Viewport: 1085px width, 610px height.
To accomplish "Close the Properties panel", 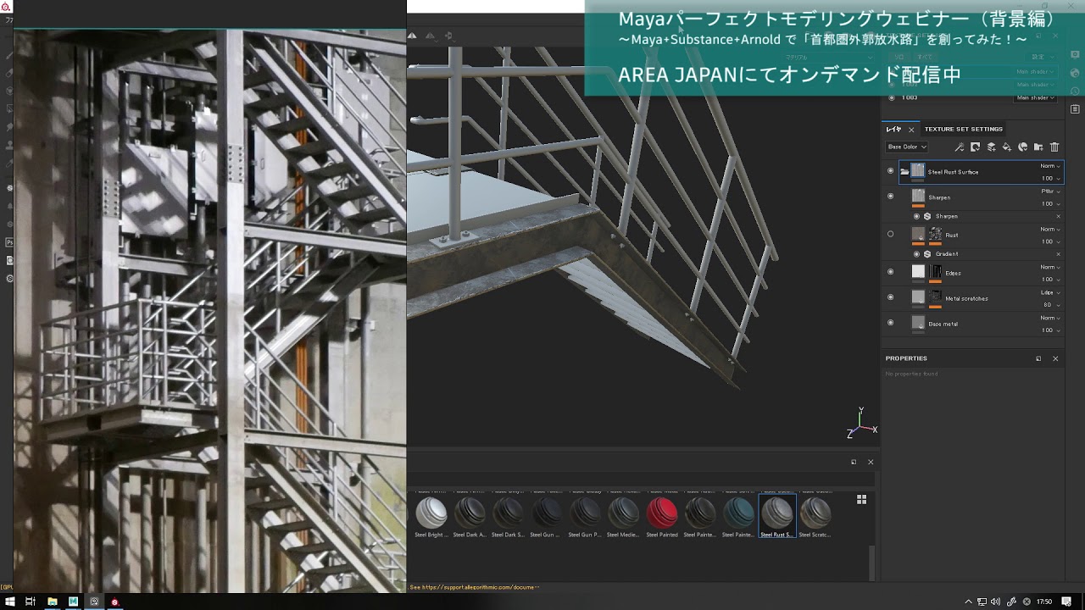I will pyautogui.click(x=1055, y=358).
